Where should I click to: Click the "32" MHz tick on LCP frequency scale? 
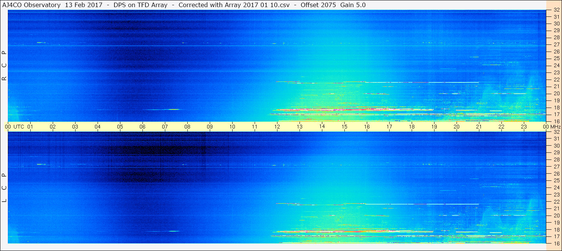point(556,131)
